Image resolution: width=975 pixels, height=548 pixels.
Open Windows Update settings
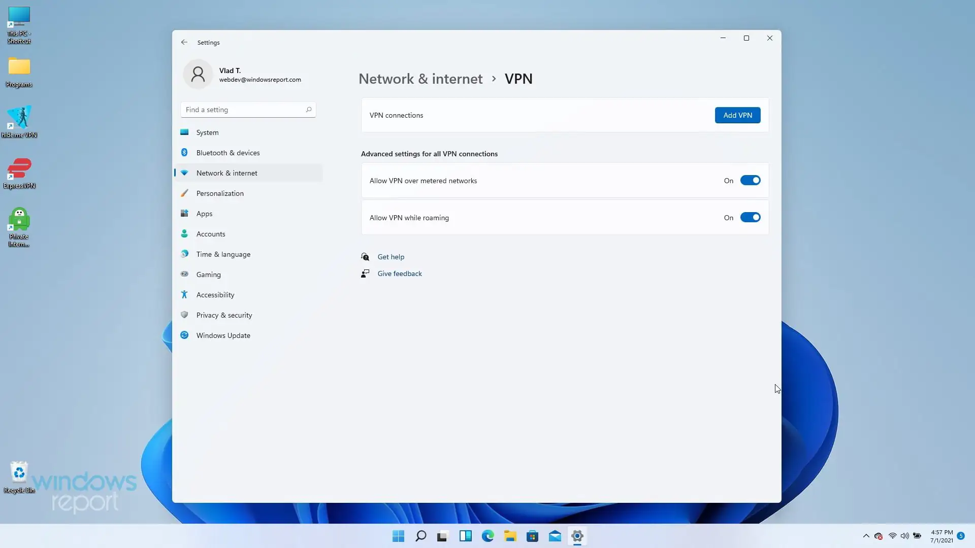tap(223, 335)
